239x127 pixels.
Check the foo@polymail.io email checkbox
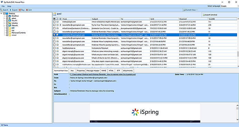click(54, 48)
